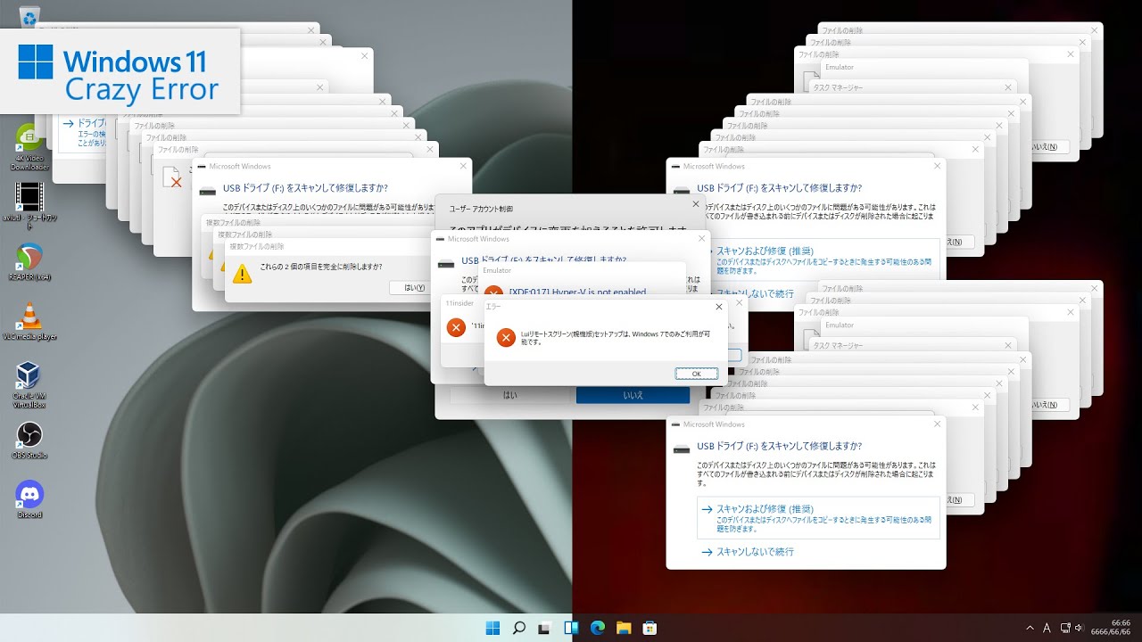Open Oracle VM VirtualBox desktop icon
The width and height of the screenshot is (1142, 642).
[29, 385]
